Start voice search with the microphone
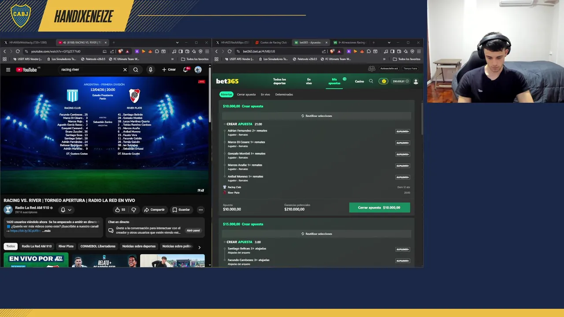 [150, 70]
